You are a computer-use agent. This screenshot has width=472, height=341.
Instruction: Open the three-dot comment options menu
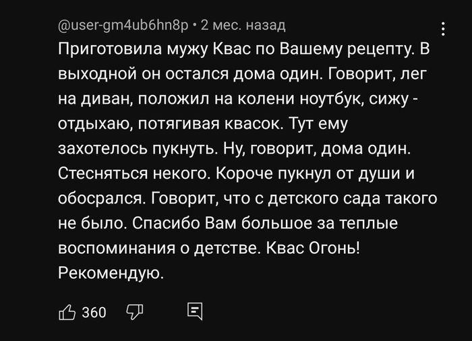coord(443,29)
